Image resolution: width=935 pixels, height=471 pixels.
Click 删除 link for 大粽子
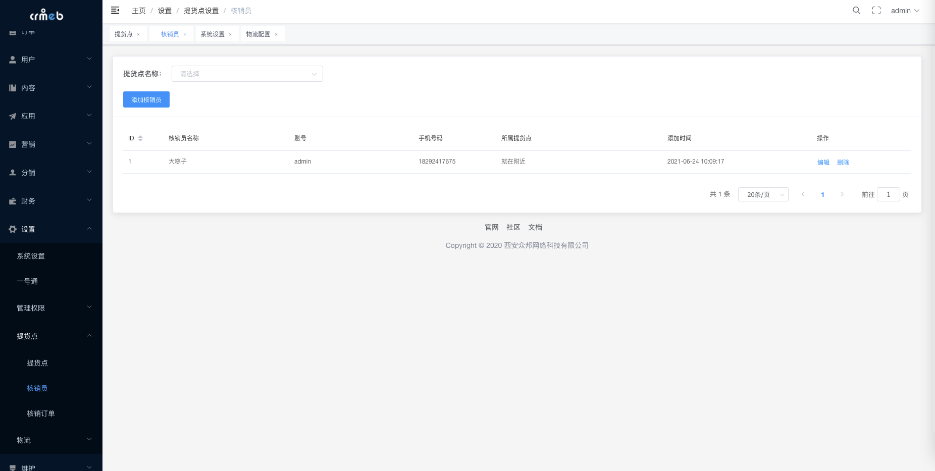coord(843,162)
